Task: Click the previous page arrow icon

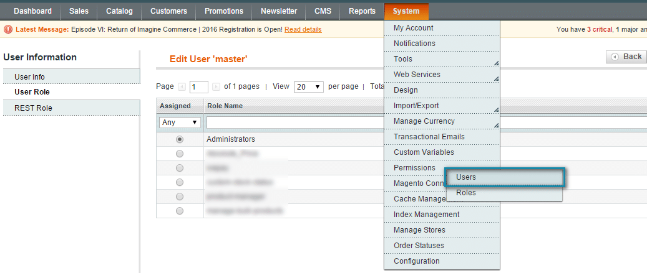Action: [x=182, y=87]
